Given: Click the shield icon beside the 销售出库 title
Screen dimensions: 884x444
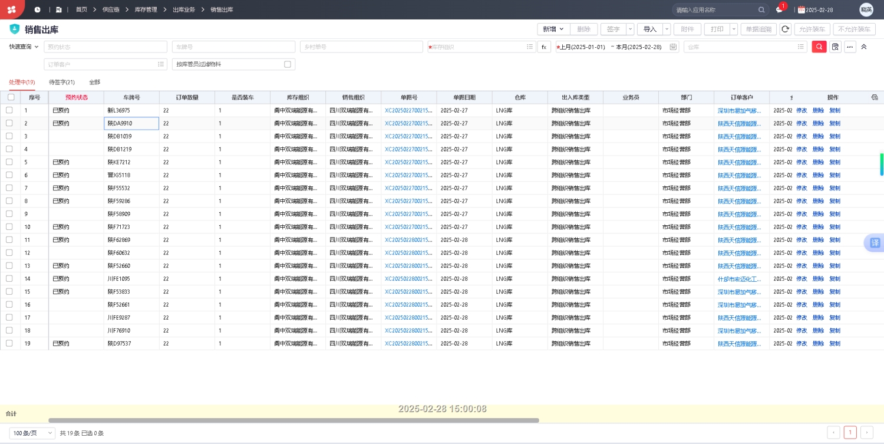Looking at the screenshot, I should (x=15, y=29).
